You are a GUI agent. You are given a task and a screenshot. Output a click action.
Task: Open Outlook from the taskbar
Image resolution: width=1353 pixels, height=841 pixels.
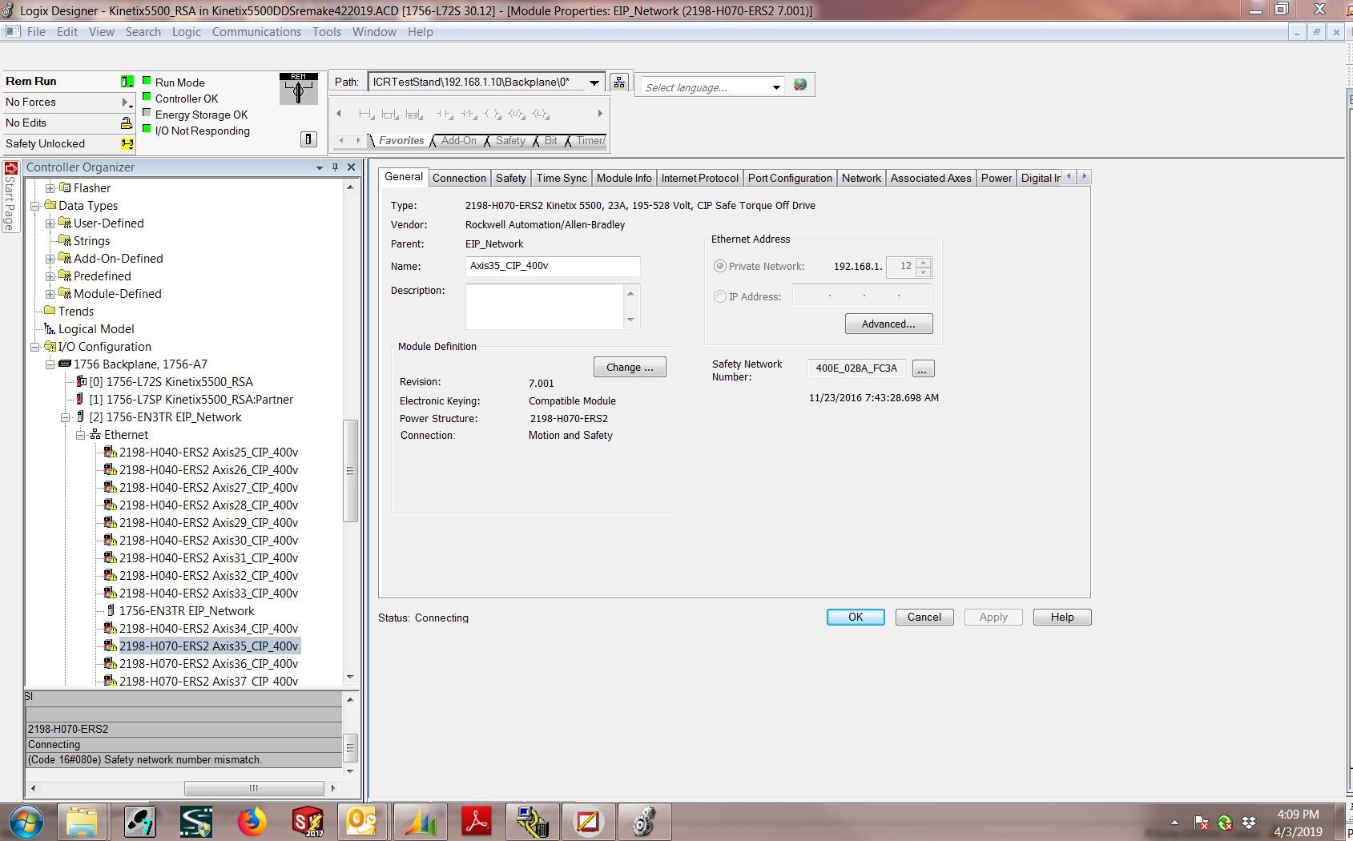click(364, 822)
